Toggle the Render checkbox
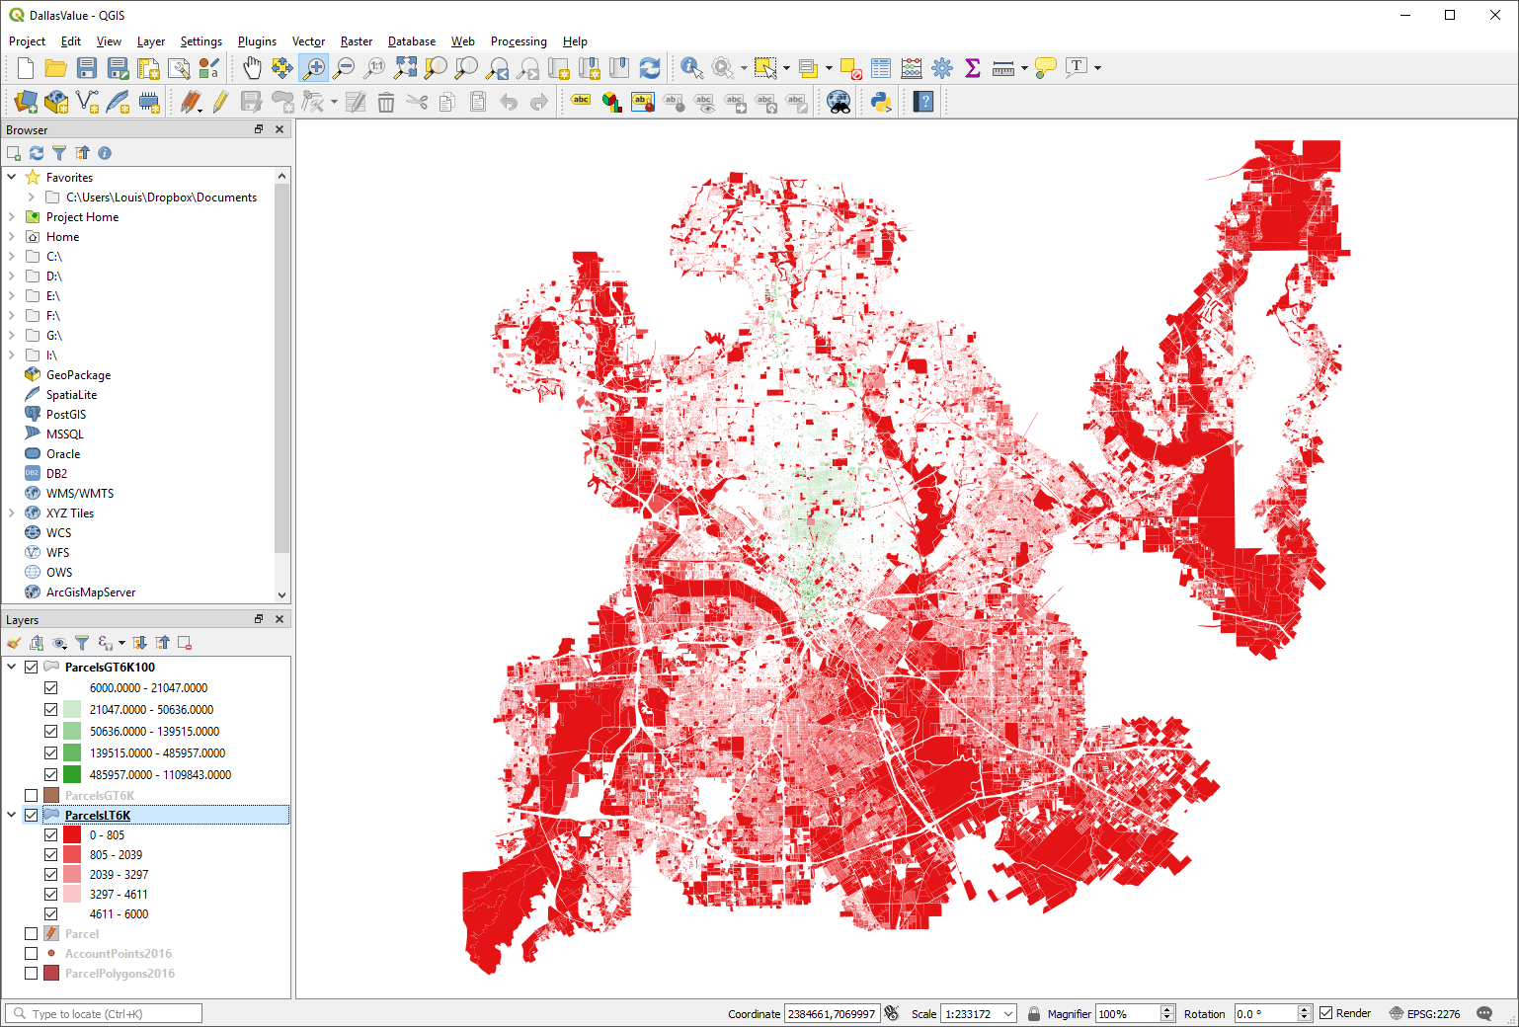The width and height of the screenshot is (1519, 1027). coord(1326,1012)
